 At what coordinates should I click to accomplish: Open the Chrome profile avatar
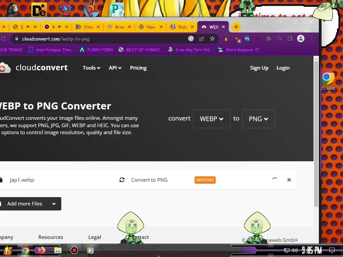point(301,39)
